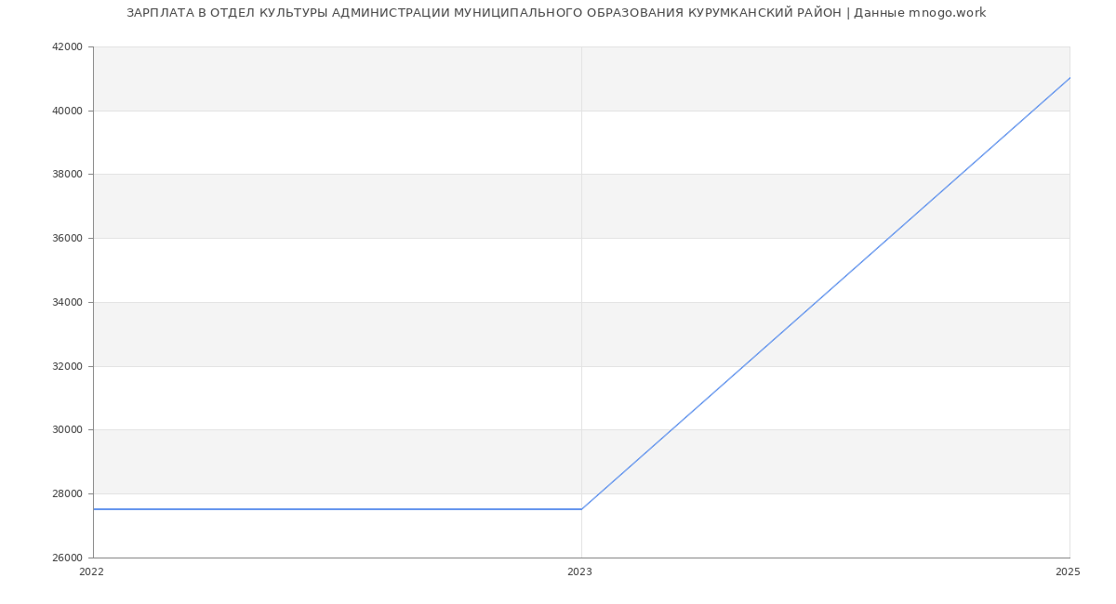Click the 30000 y-axis label
This screenshot has width=1116, height=604.
(x=67, y=430)
